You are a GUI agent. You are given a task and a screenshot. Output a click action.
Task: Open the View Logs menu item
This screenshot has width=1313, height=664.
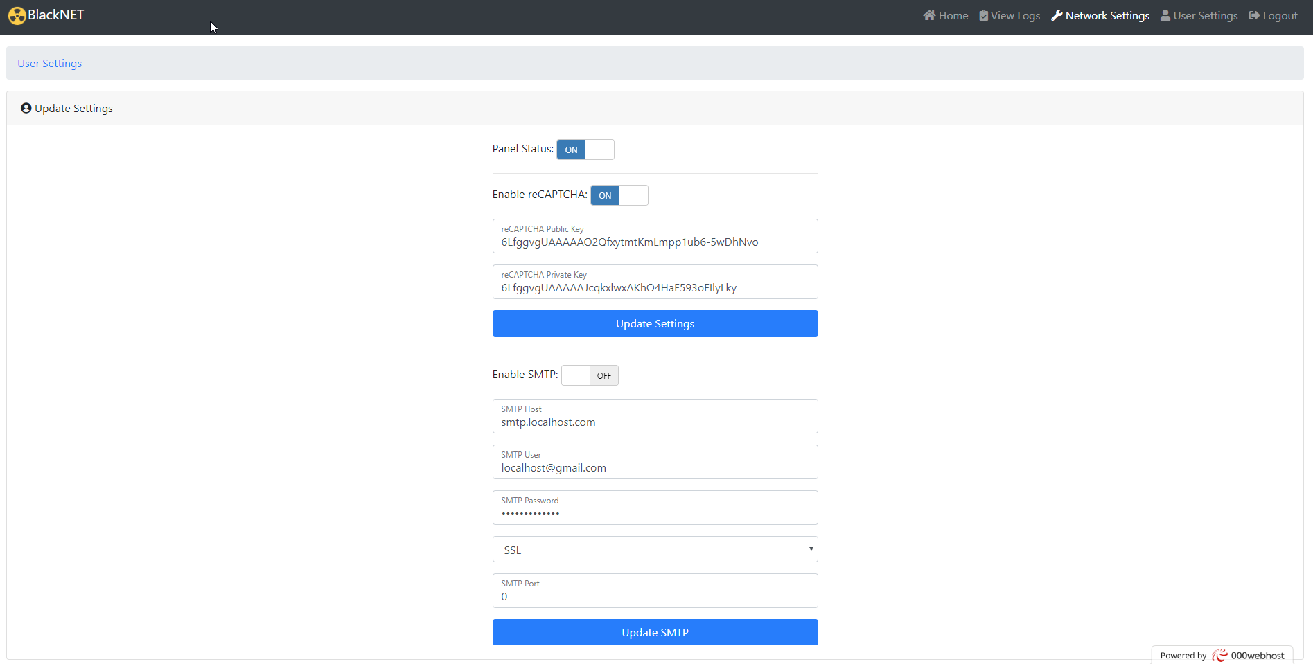[x=1015, y=15]
